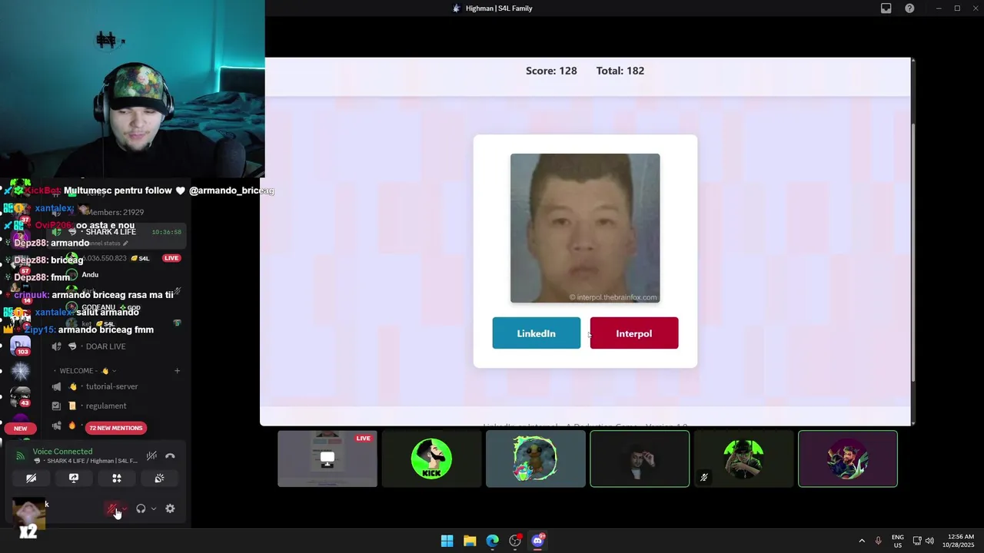Collapse the WELCOME channel category
984x553 pixels.
(x=88, y=371)
